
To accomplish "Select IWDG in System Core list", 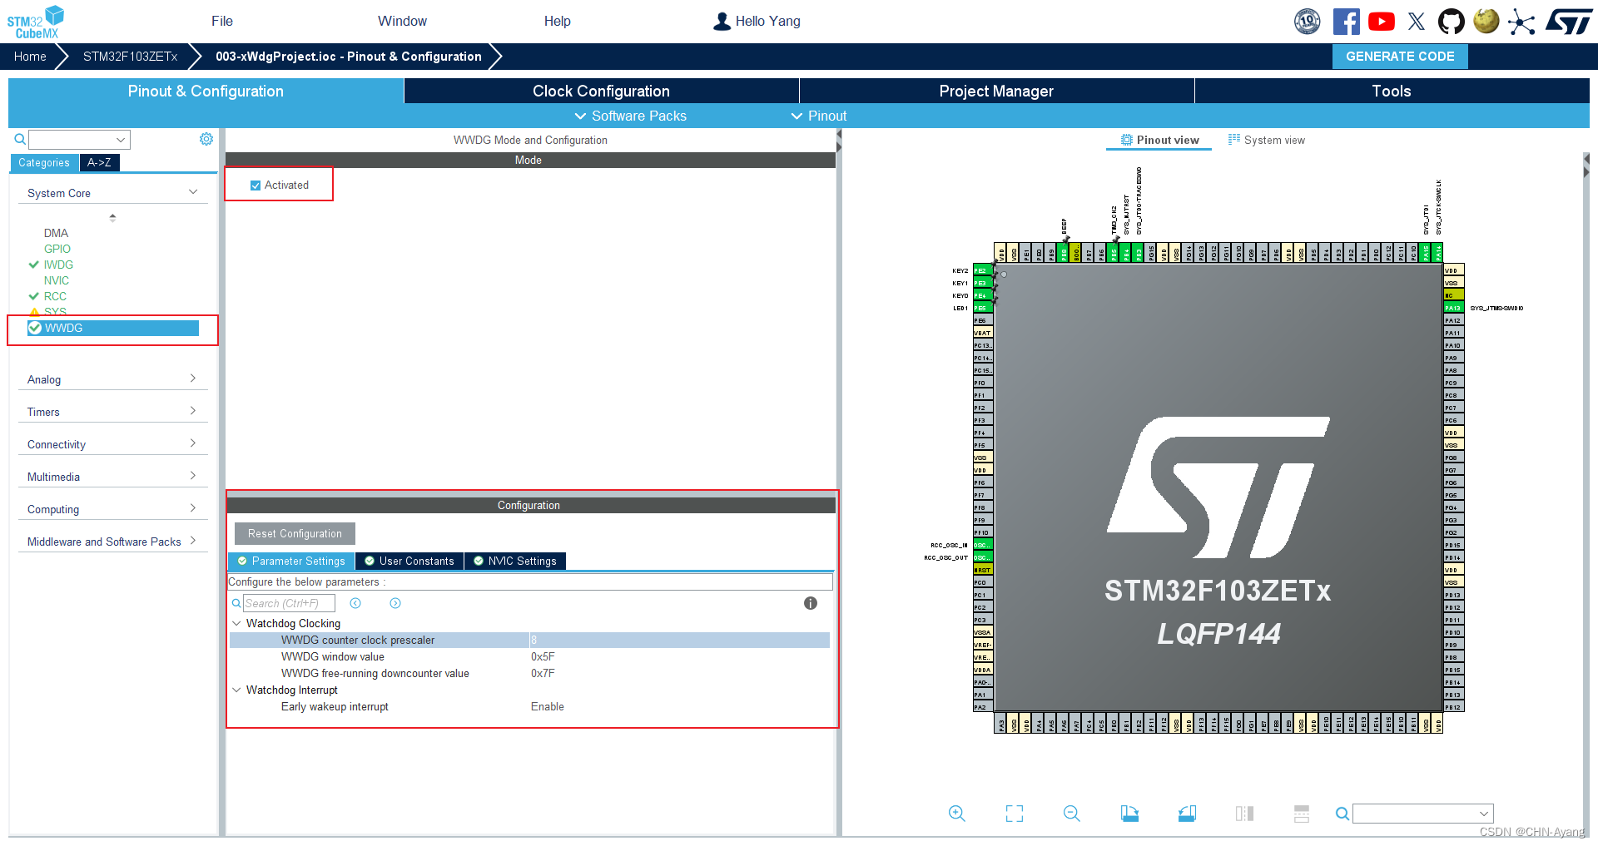I will (58, 265).
